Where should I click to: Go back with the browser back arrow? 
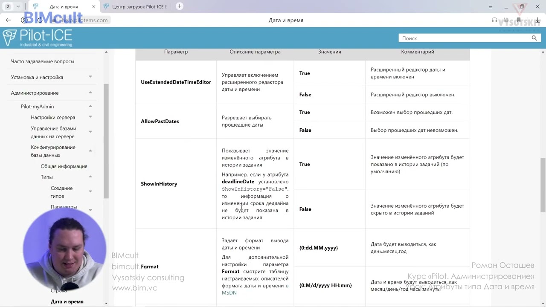pos(8,20)
